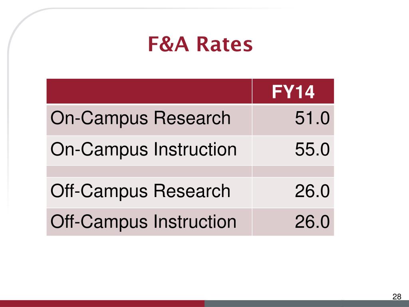Click the F&A text in the heading

pos(168,44)
